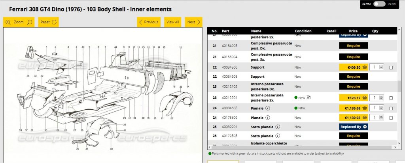Open the View All diagrams page
Viewport: 405px width, 163px height.
(172, 22)
